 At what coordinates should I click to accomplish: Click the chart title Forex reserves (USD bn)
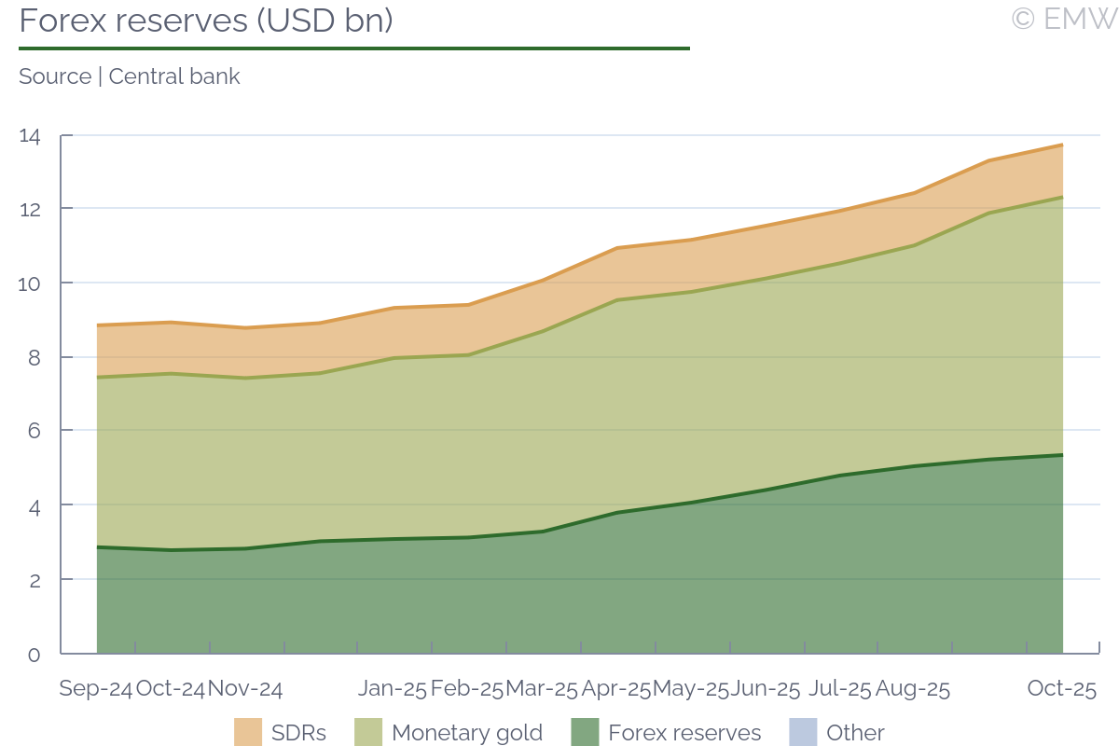[x=206, y=21]
